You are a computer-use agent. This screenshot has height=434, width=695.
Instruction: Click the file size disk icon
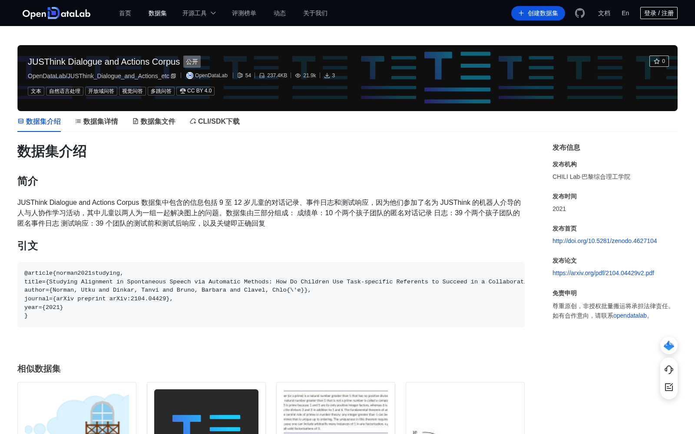click(262, 76)
